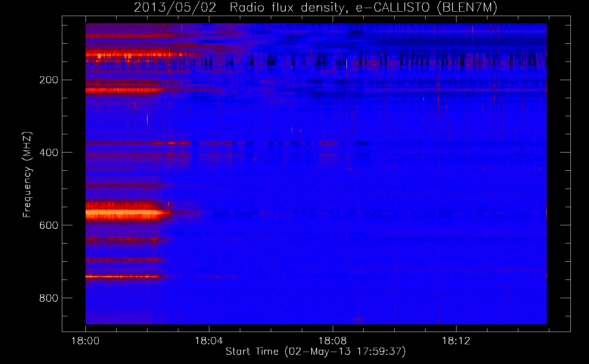Click the '18:04' time tick label

pyautogui.click(x=209, y=341)
